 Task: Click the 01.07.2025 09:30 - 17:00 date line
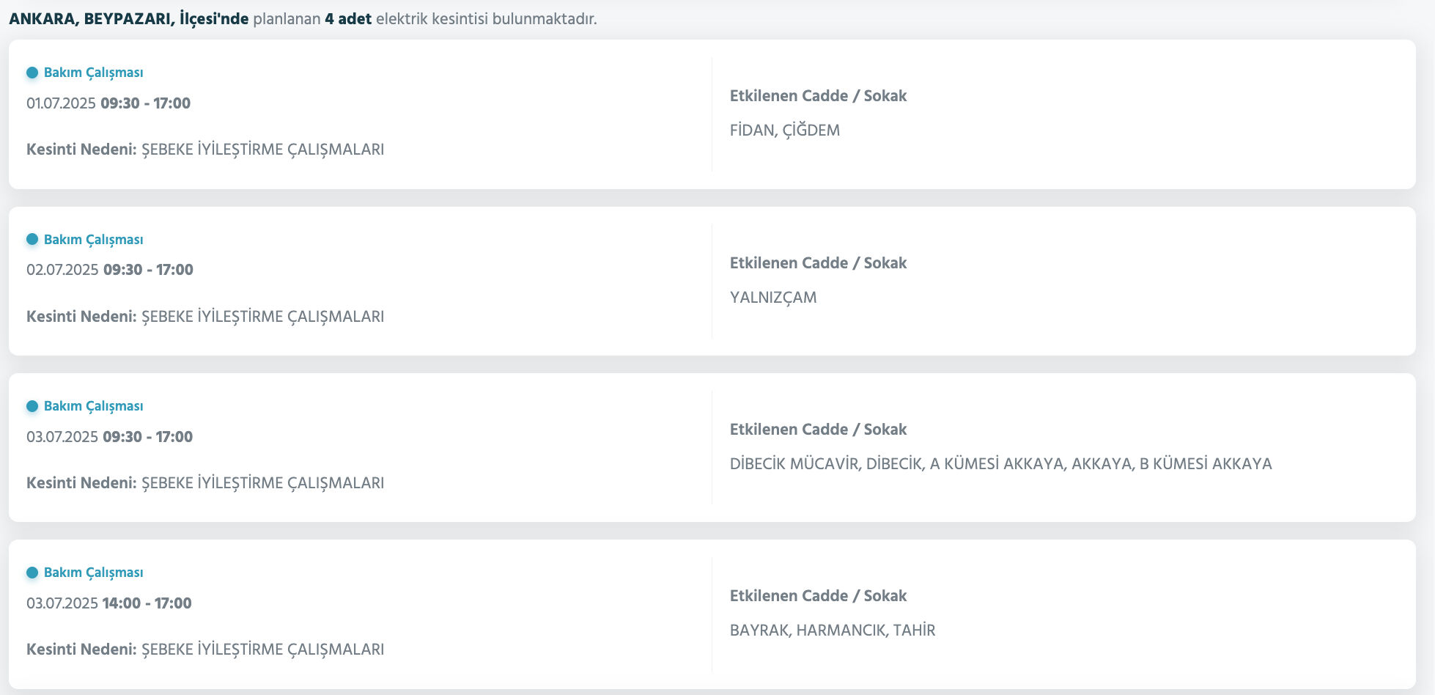tap(108, 103)
